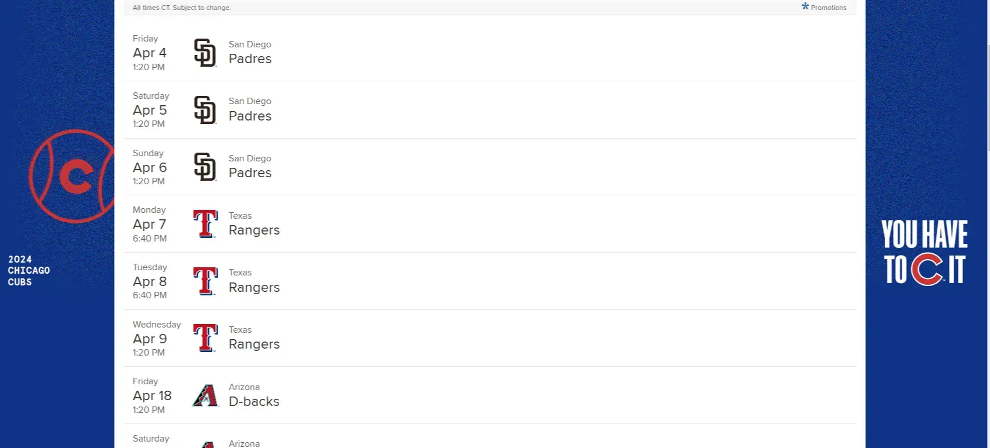Click the Padres logo for Apr 4

(205, 53)
